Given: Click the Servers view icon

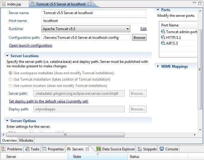Looking at the screenshot, I should [69, 149].
